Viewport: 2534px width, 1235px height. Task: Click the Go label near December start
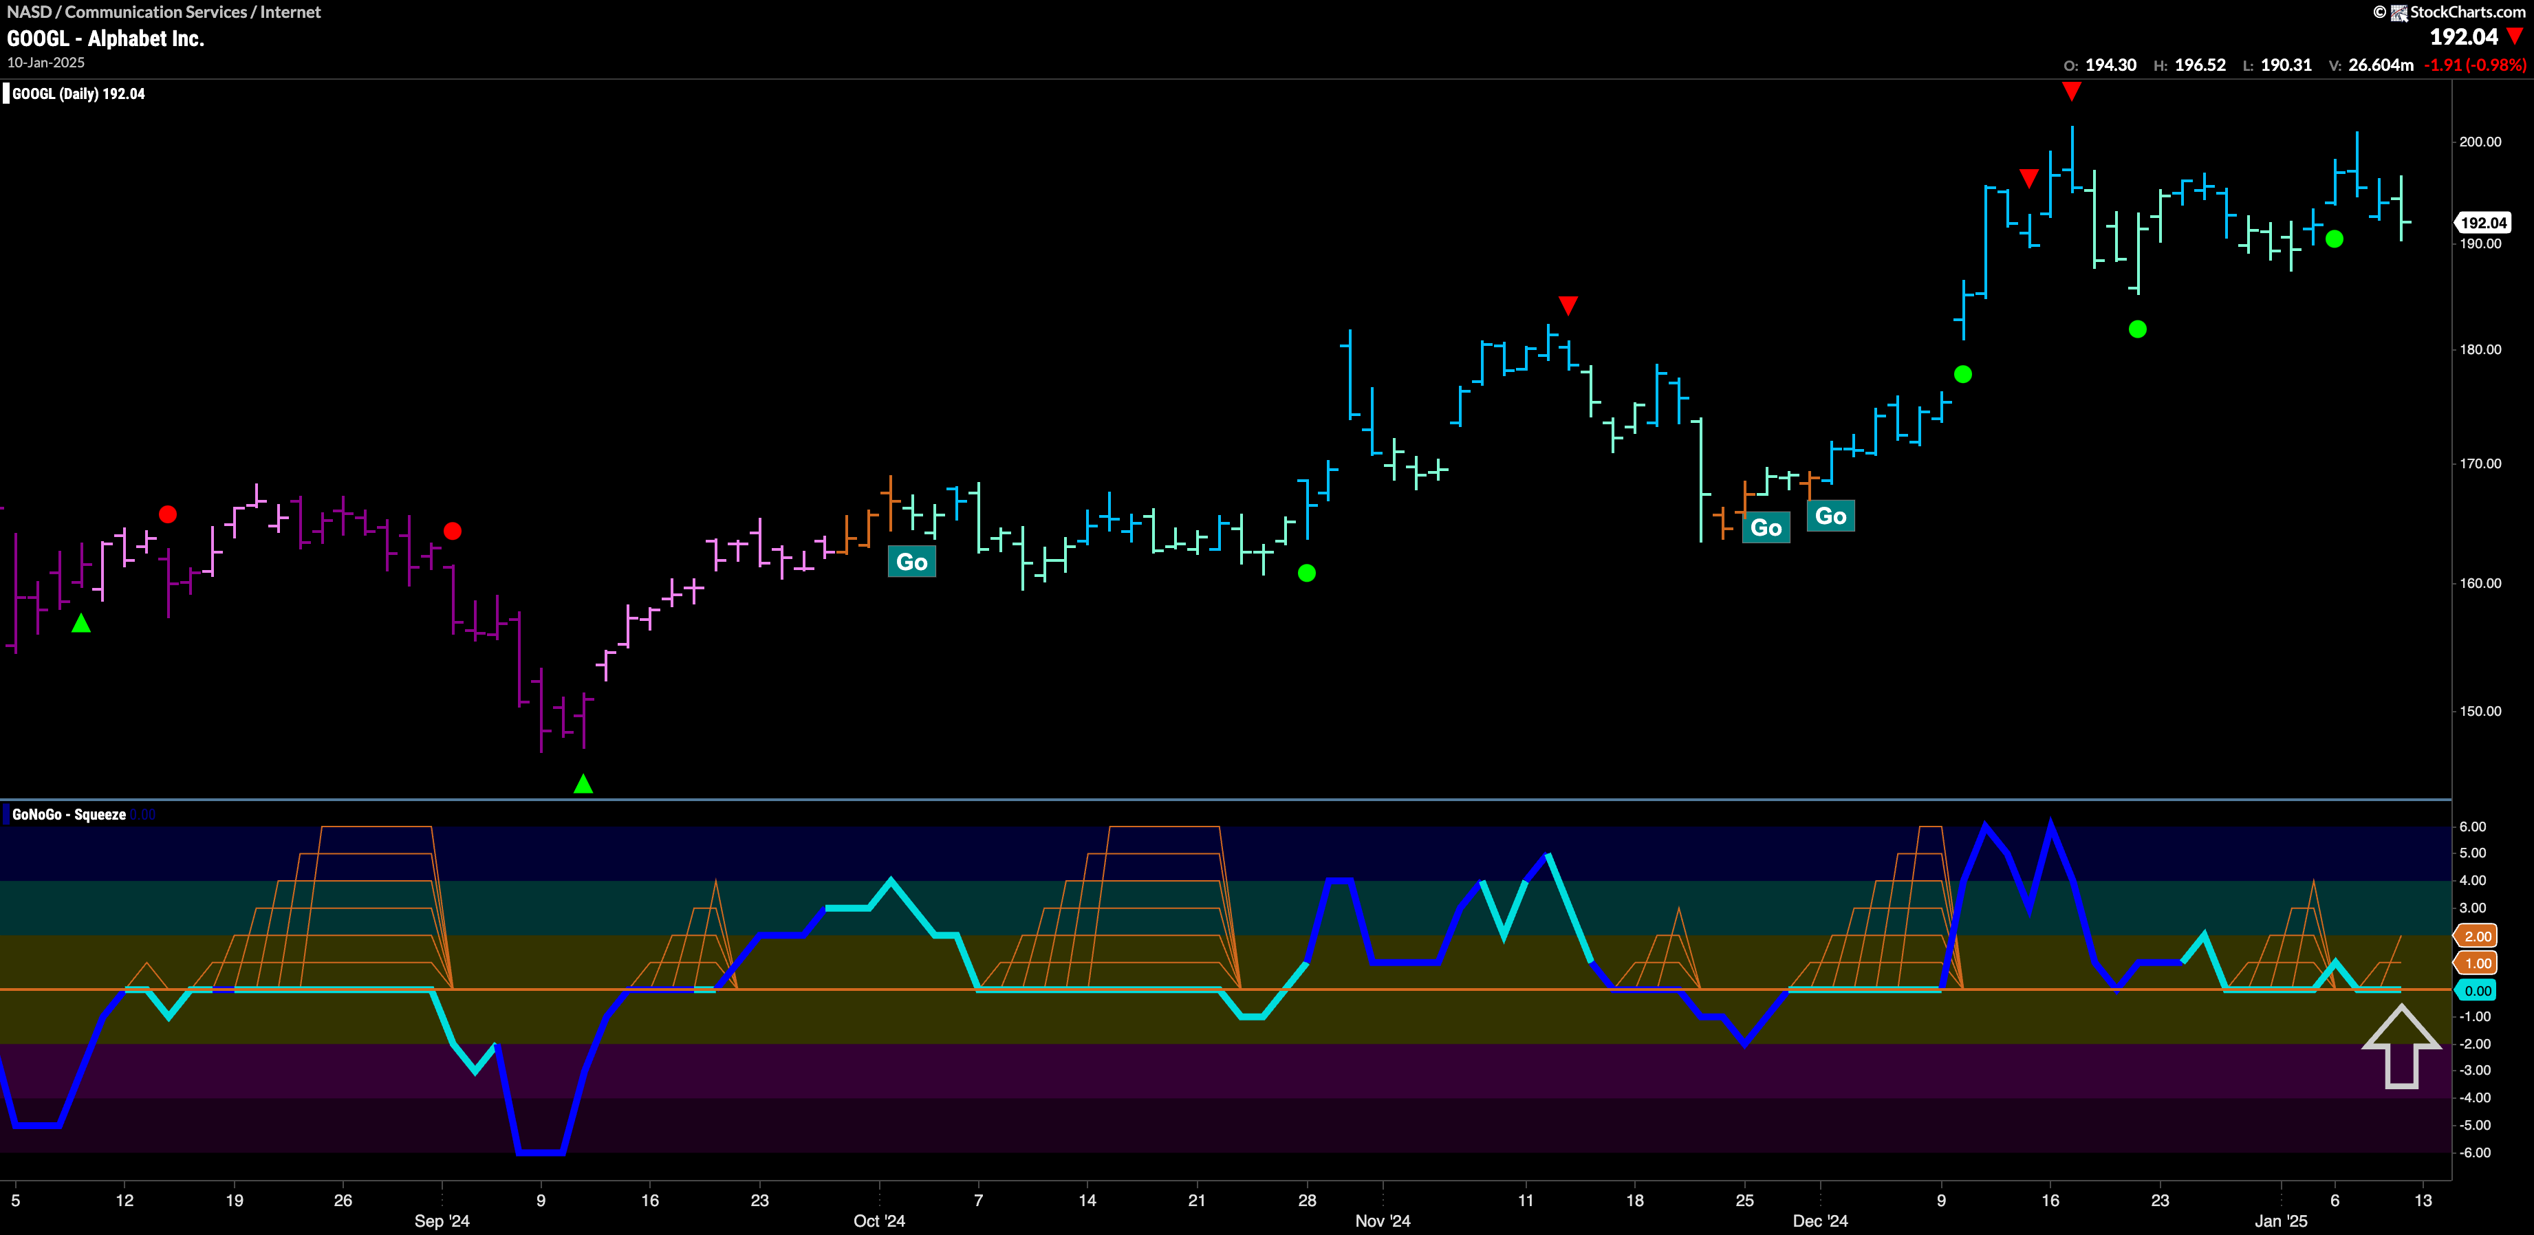[x=1830, y=516]
